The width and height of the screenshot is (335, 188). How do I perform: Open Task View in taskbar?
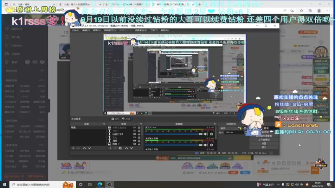click(90, 184)
